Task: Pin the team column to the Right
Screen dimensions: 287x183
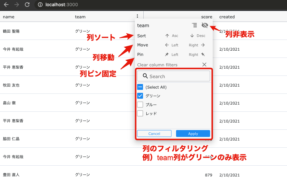Action: click(x=197, y=55)
